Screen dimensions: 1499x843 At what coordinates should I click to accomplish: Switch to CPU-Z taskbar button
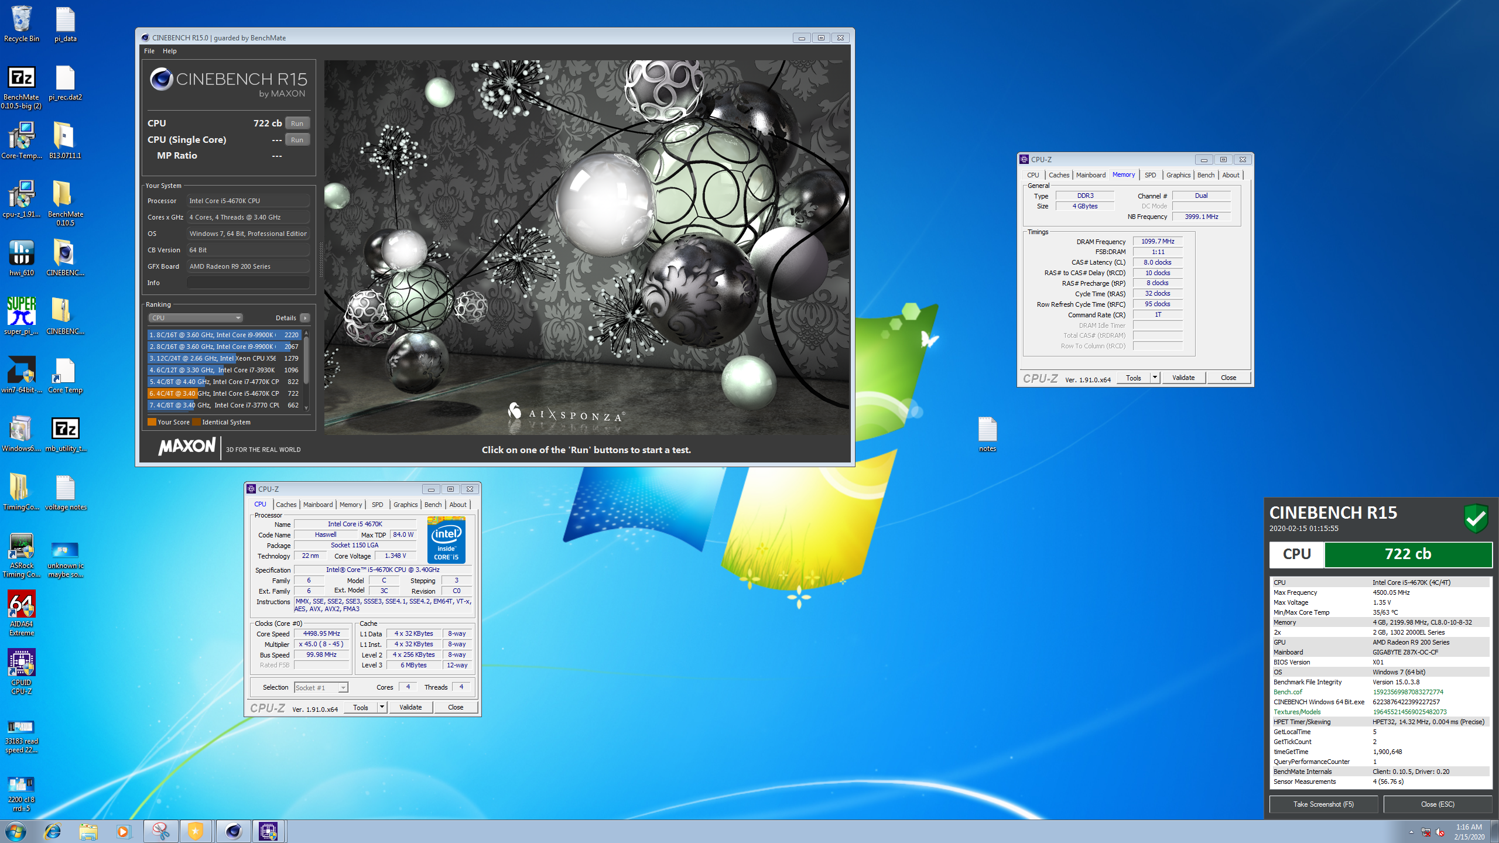(x=268, y=831)
